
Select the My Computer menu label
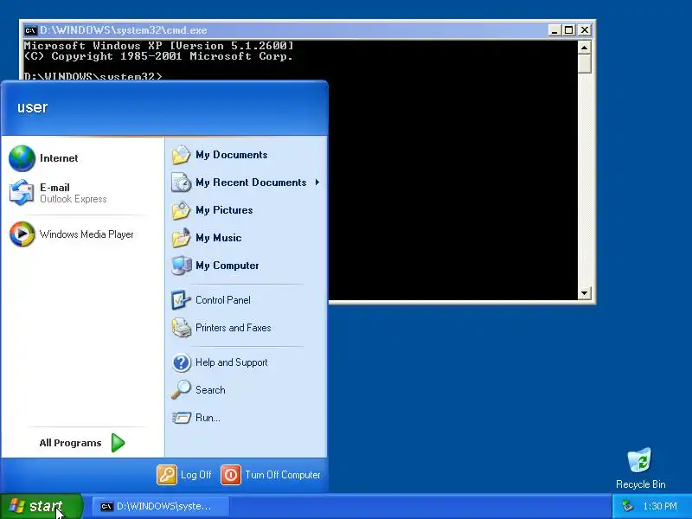227,266
